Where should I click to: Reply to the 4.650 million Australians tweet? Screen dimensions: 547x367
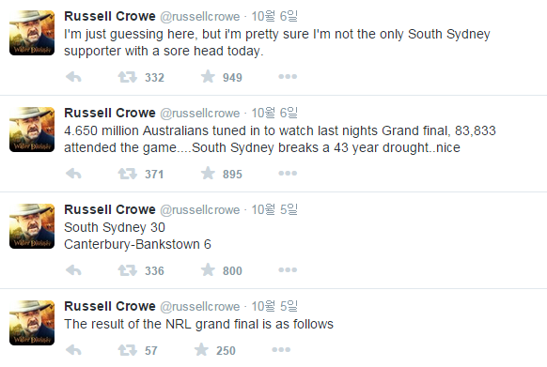pos(73,174)
